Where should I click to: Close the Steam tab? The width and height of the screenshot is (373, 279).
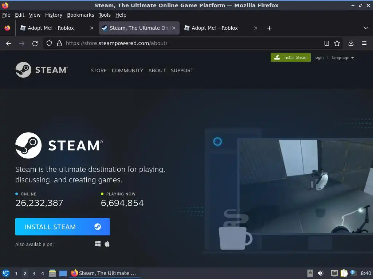click(x=174, y=28)
